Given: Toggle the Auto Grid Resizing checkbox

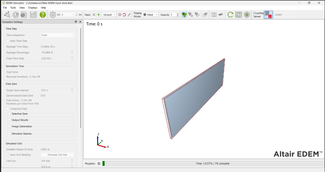Looking at the screenshot, I should tap(8, 155).
